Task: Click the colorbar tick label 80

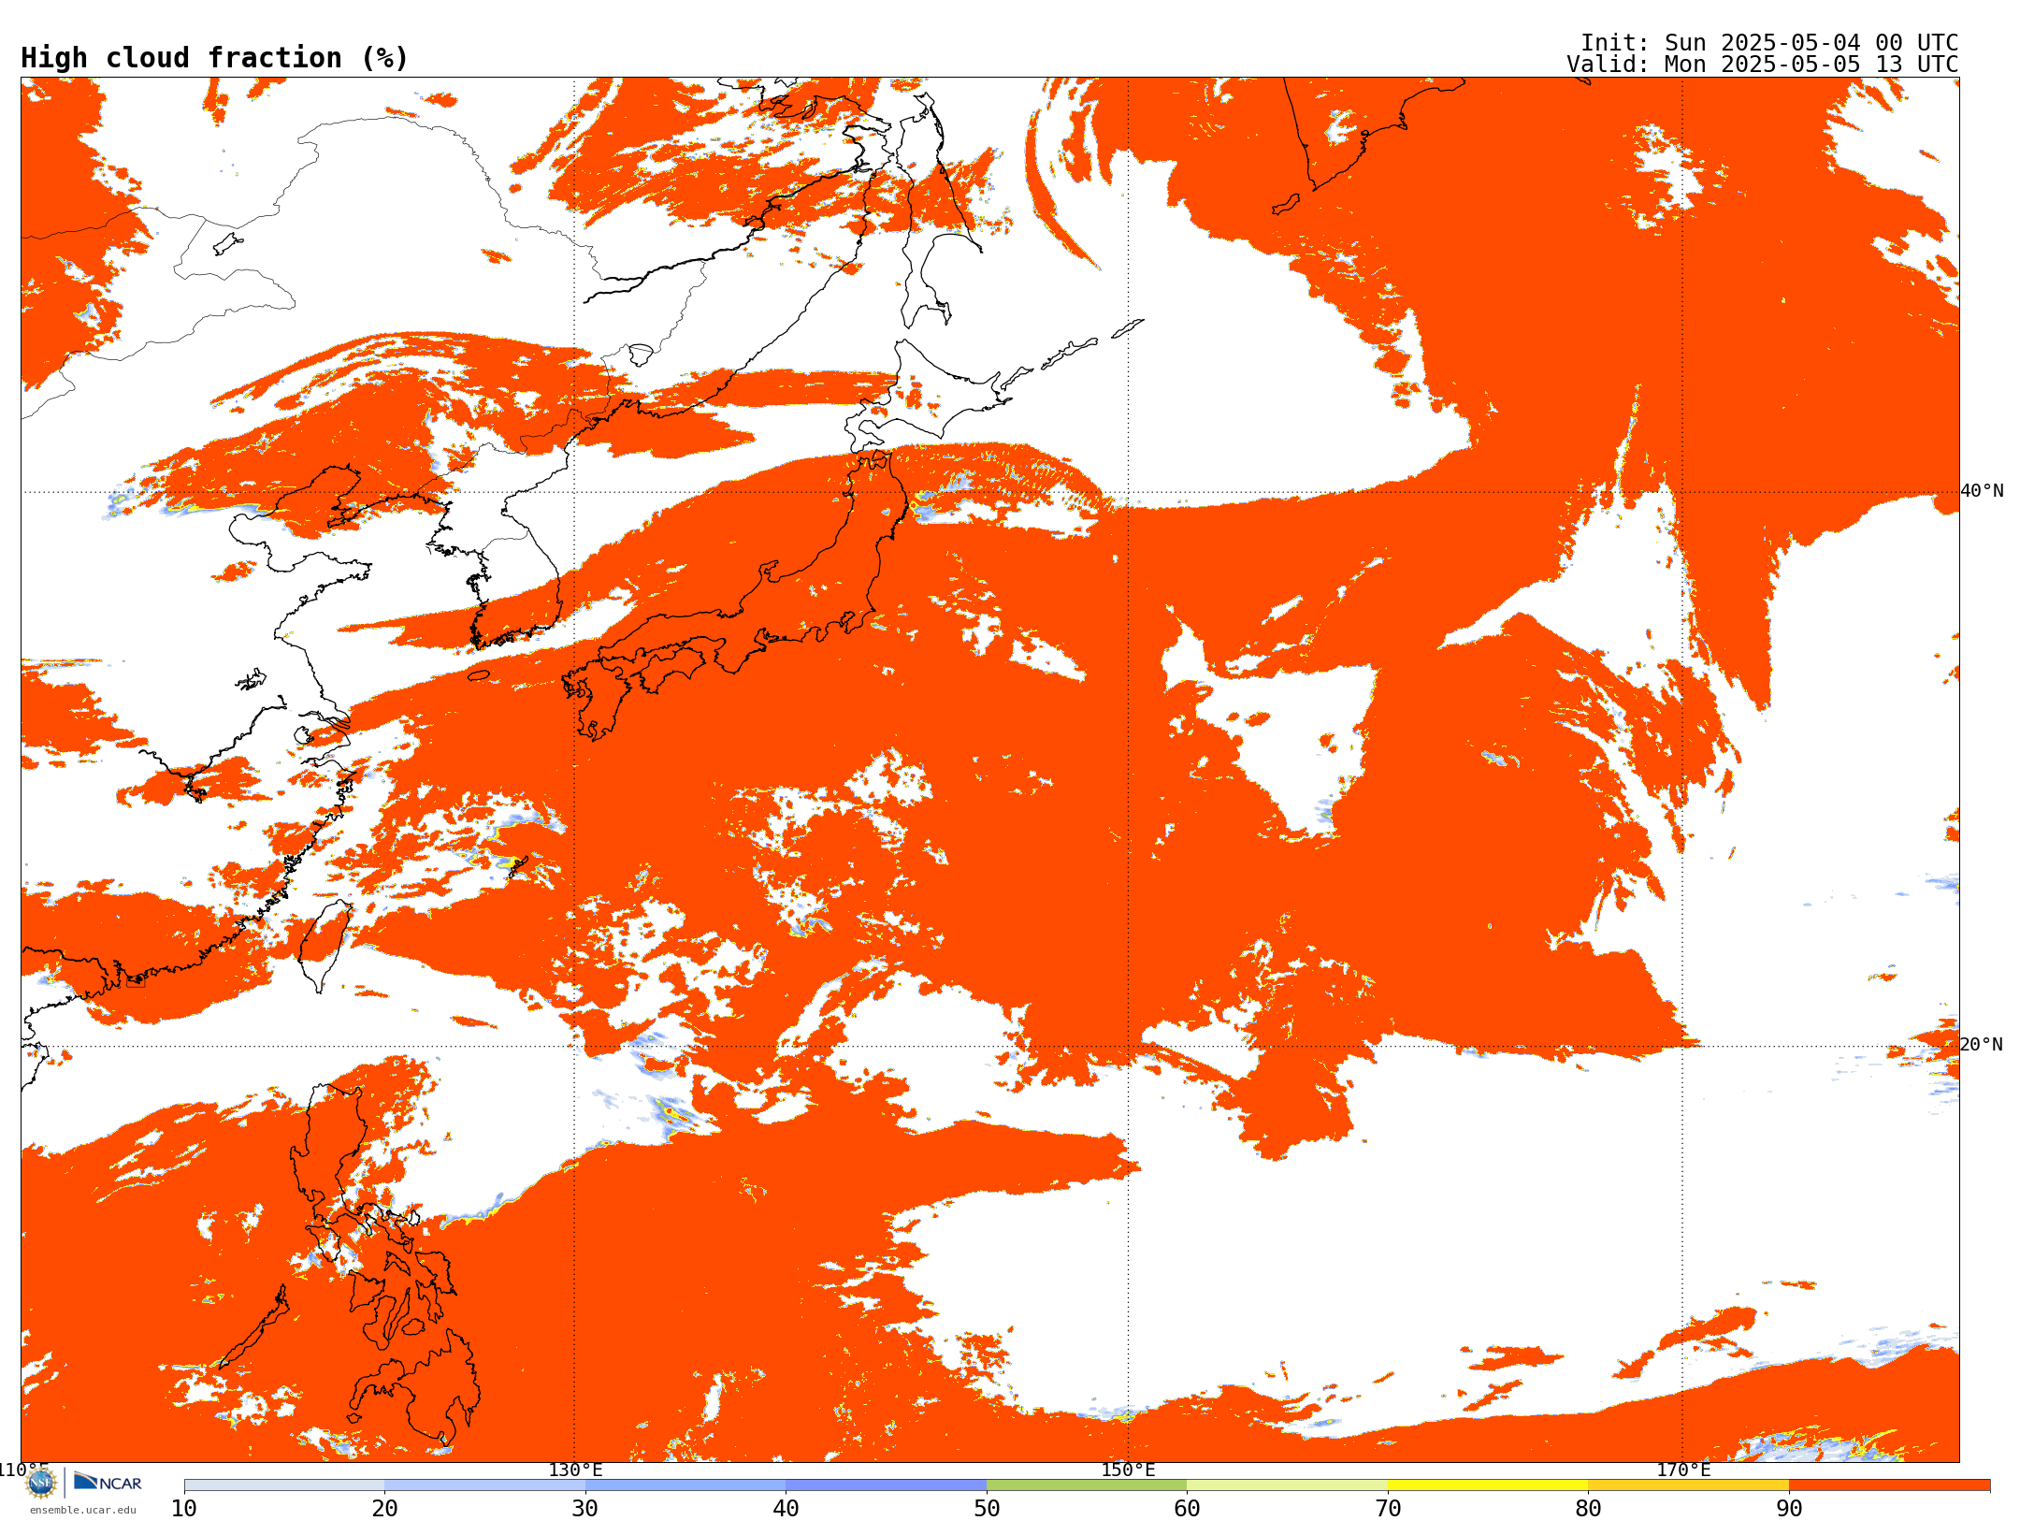Action: click(x=1588, y=1509)
